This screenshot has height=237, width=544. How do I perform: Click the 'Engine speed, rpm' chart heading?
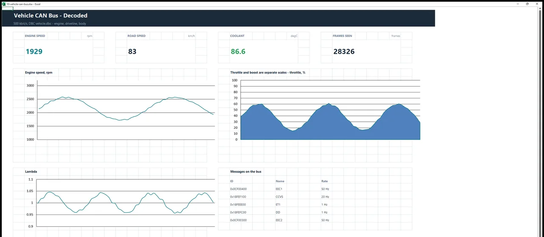(39, 72)
